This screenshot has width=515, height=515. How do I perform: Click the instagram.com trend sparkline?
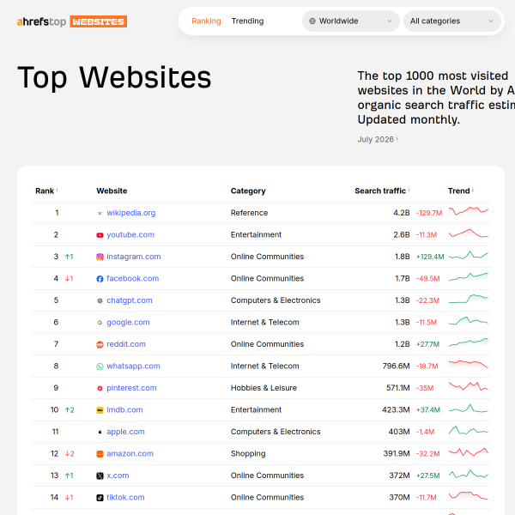pyautogui.click(x=469, y=256)
